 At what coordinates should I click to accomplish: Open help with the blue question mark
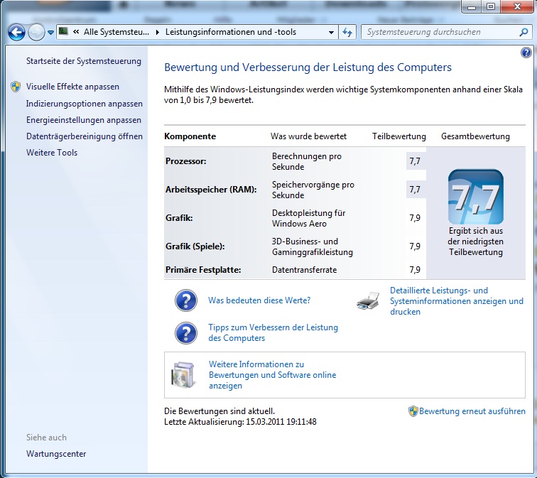coord(526,53)
